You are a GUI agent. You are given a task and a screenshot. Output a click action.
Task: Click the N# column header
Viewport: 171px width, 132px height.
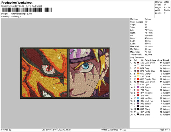point(135,60)
